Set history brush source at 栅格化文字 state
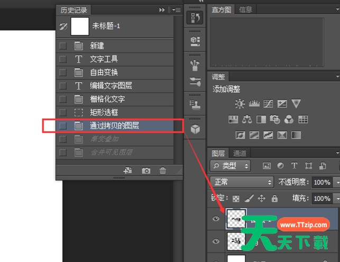 click(x=63, y=99)
